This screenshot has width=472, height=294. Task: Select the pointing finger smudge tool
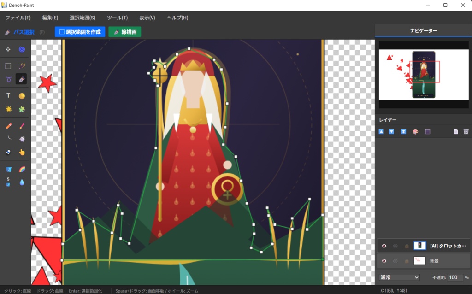tap(22, 152)
